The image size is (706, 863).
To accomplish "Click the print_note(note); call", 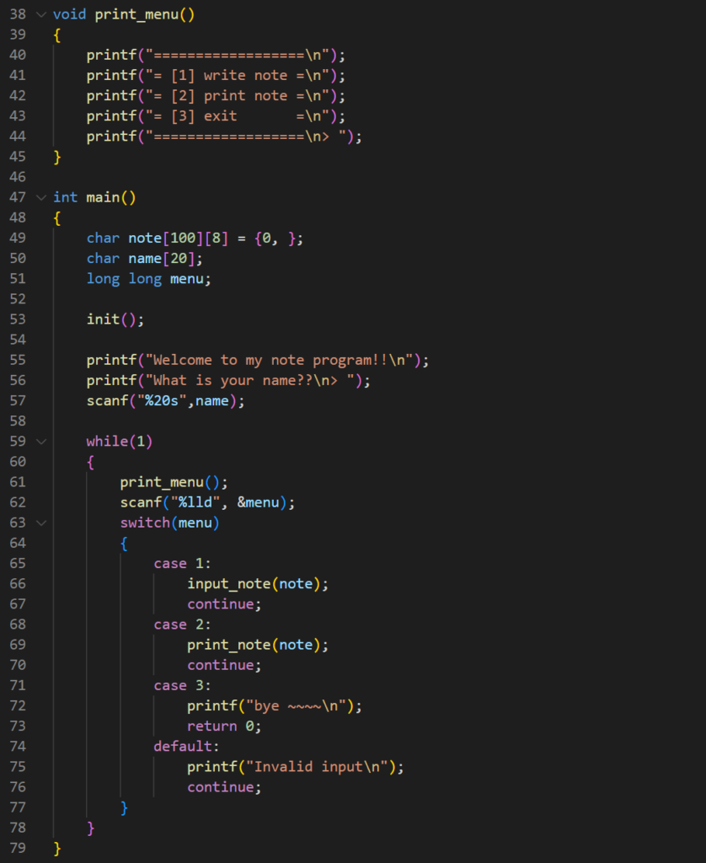I will coord(258,645).
